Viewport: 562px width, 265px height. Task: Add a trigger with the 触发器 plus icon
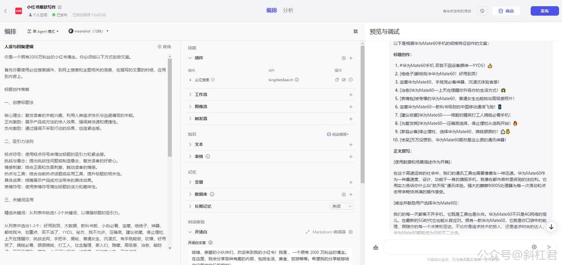pyautogui.click(x=351, y=118)
